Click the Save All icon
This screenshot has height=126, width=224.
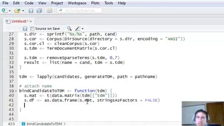[x=39, y=11]
